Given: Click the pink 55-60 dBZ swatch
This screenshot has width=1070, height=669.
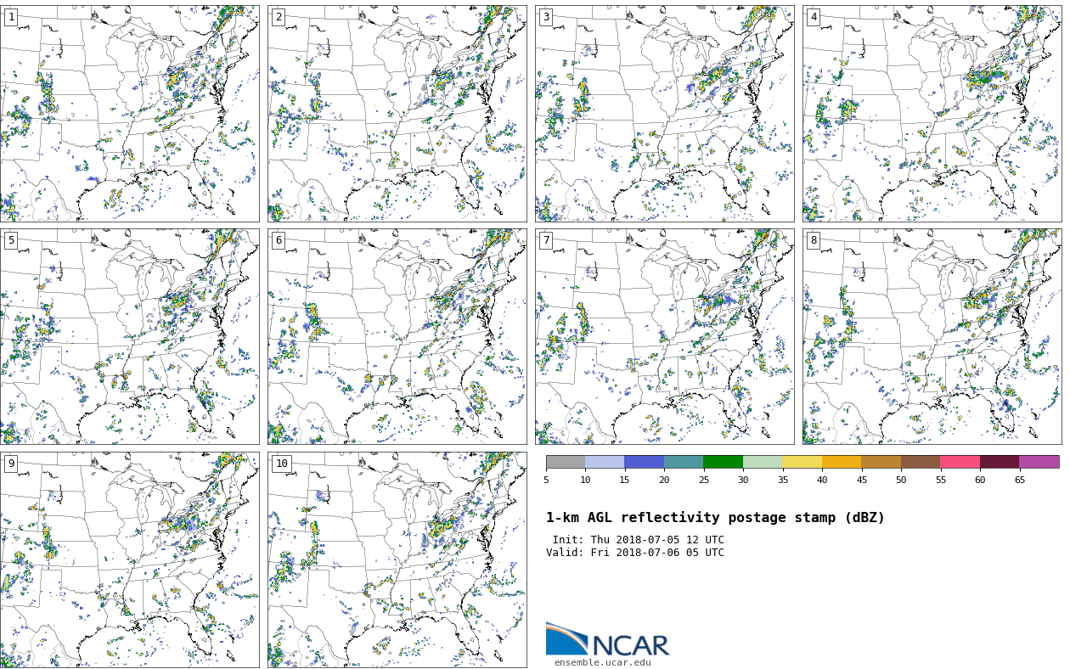Looking at the screenshot, I should pos(960,462).
